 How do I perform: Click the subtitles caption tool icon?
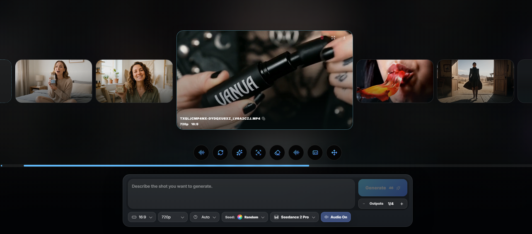click(x=315, y=153)
